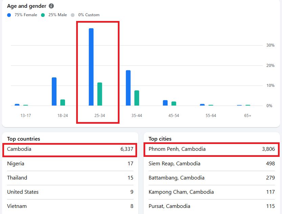Select the blue female bar for 45-54
The width and height of the screenshot is (282, 214).
tap(165, 103)
